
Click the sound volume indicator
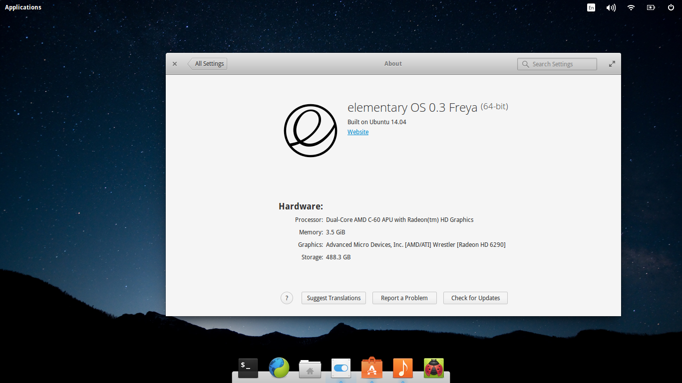point(611,7)
